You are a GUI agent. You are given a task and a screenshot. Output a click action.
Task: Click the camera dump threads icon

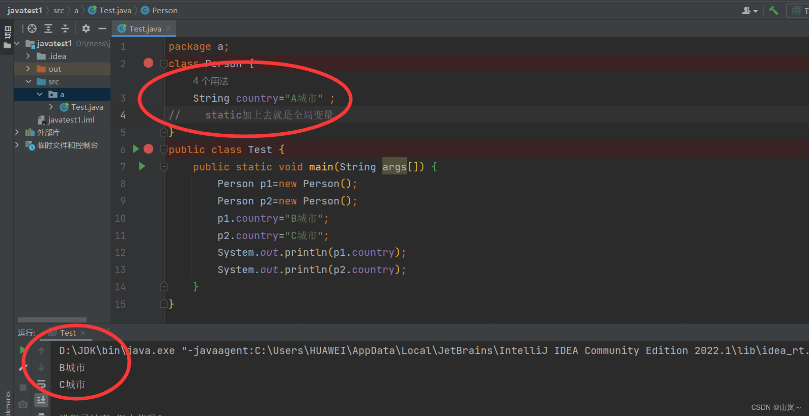click(x=22, y=405)
